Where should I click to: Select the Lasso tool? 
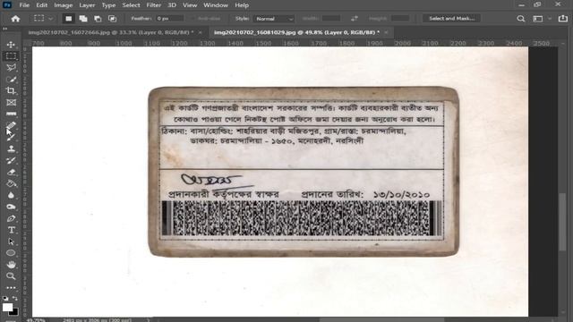point(11,68)
